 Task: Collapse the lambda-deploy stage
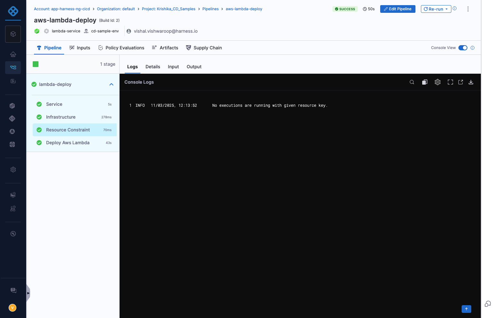112,84
